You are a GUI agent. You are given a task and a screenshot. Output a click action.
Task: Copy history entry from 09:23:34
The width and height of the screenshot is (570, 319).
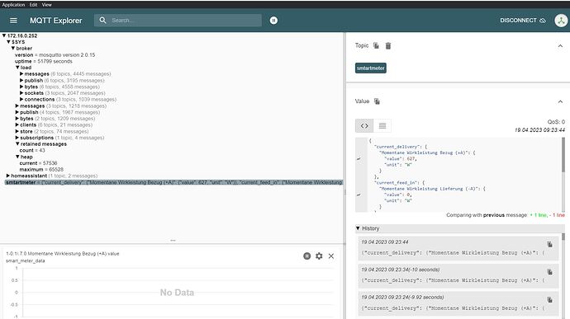point(549,272)
